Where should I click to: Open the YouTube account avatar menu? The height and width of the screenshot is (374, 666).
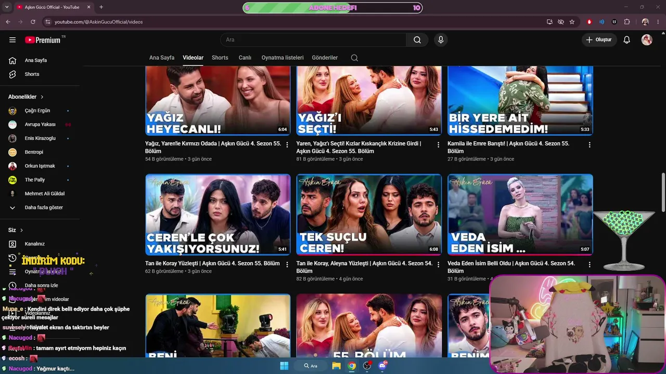[647, 40]
